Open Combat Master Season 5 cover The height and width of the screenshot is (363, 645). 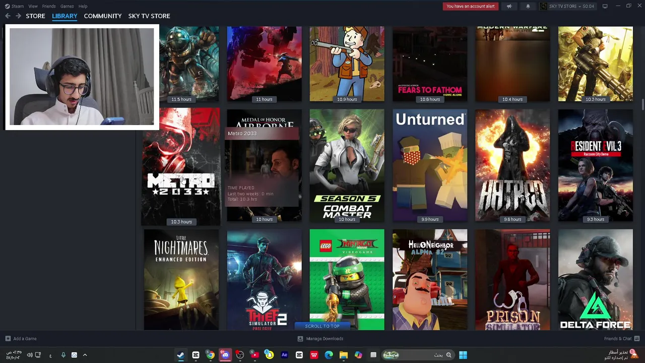(x=347, y=165)
